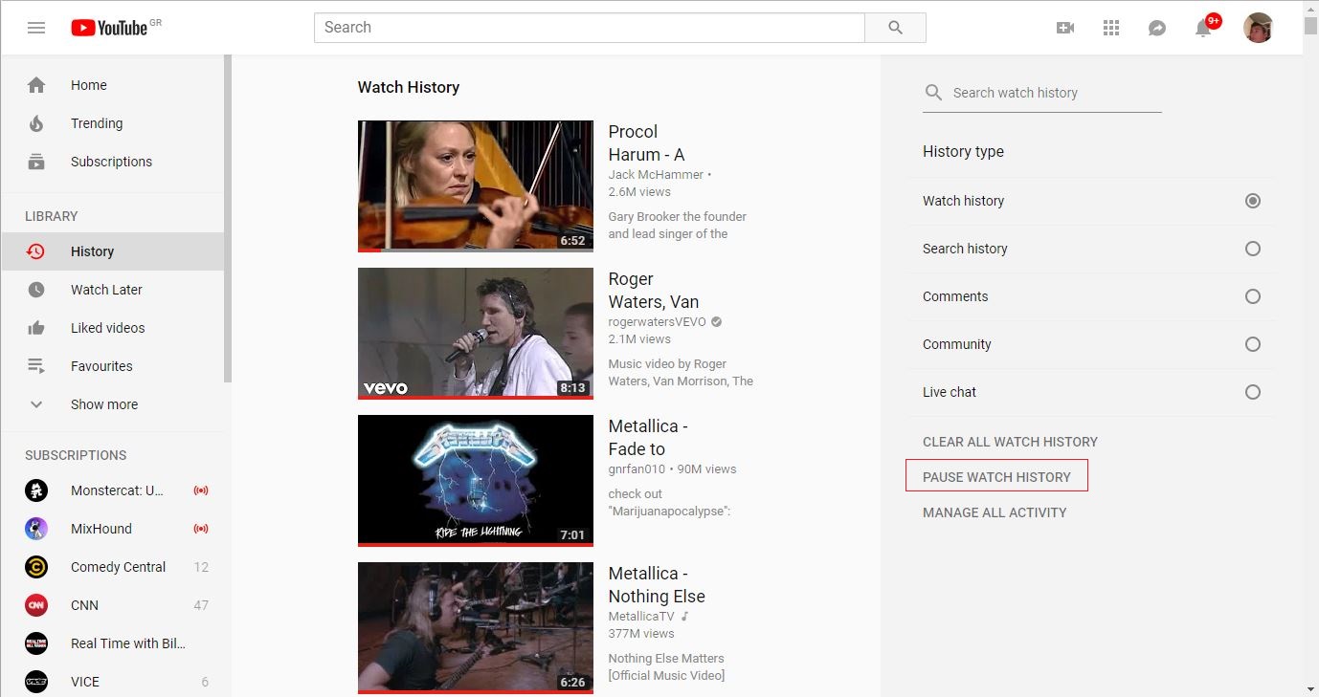Open Metallica - Fade to video title
The image size is (1319, 697).
(x=648, y=438)
